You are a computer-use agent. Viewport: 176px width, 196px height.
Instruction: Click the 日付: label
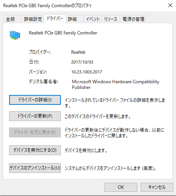point(34,62)
